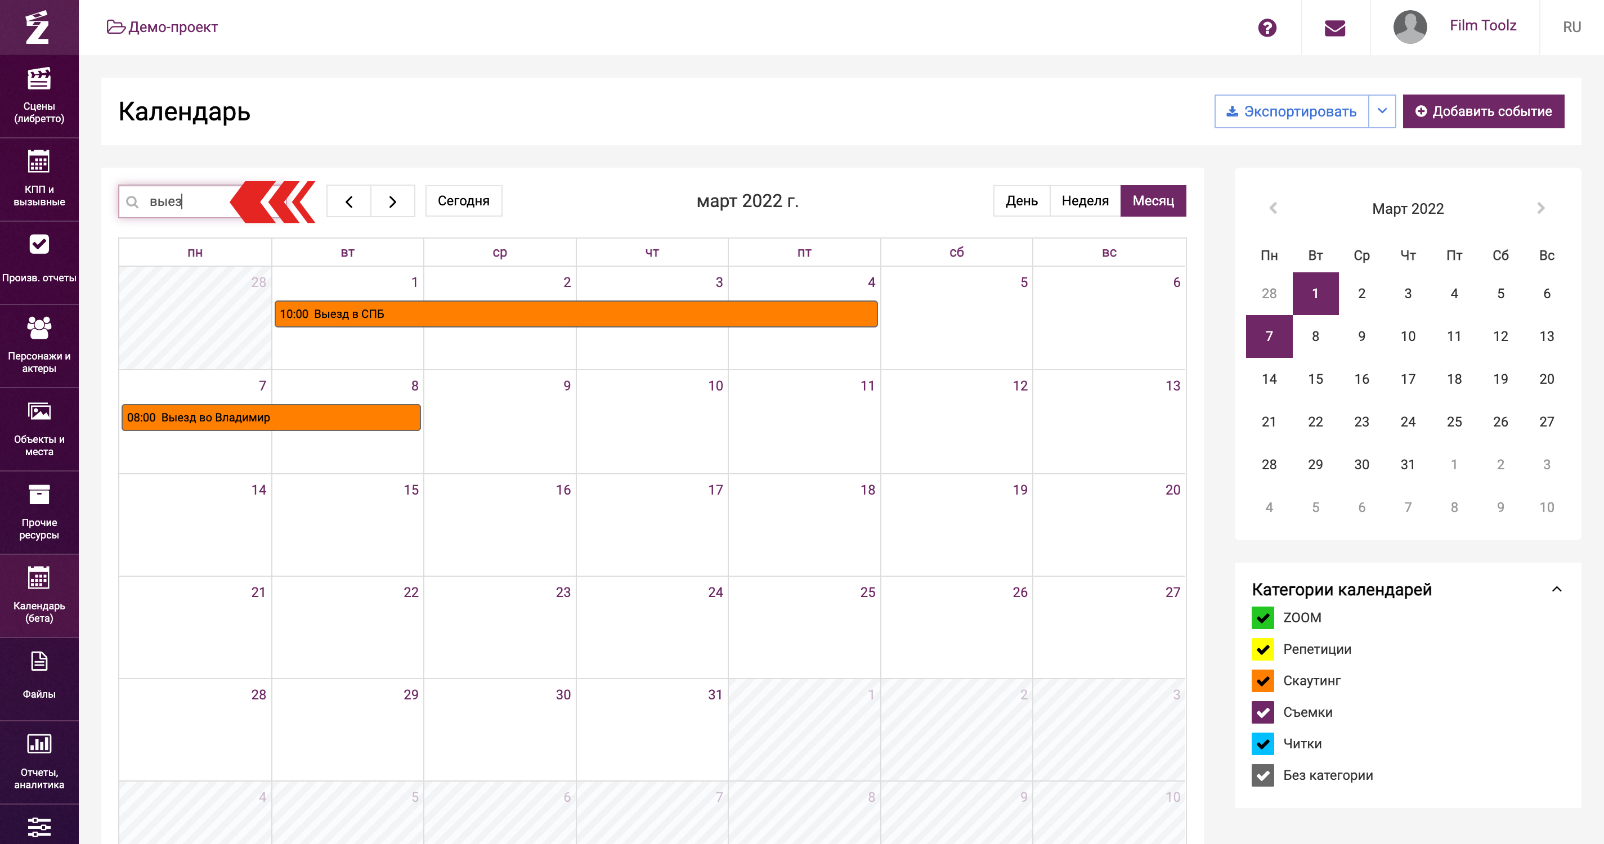
Task: Click Добавить событие button
Action: pos(1483,111)
